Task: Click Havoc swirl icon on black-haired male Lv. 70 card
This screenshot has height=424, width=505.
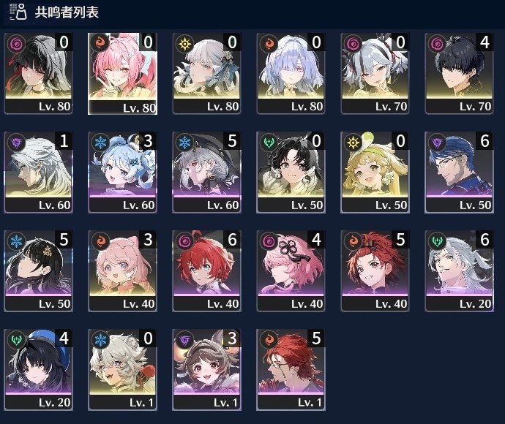Action: pos(438,43)
